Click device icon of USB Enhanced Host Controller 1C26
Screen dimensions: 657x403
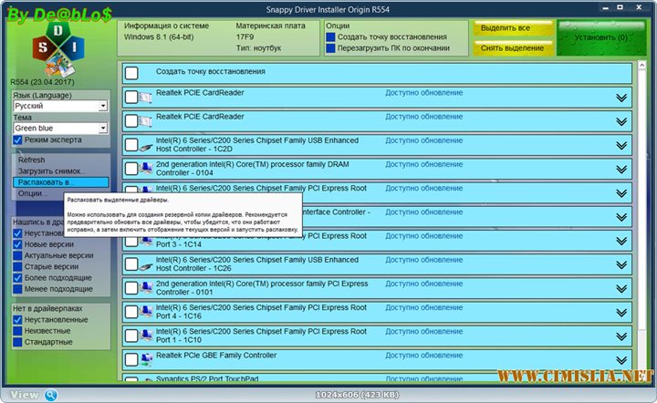tap(145, 263)
